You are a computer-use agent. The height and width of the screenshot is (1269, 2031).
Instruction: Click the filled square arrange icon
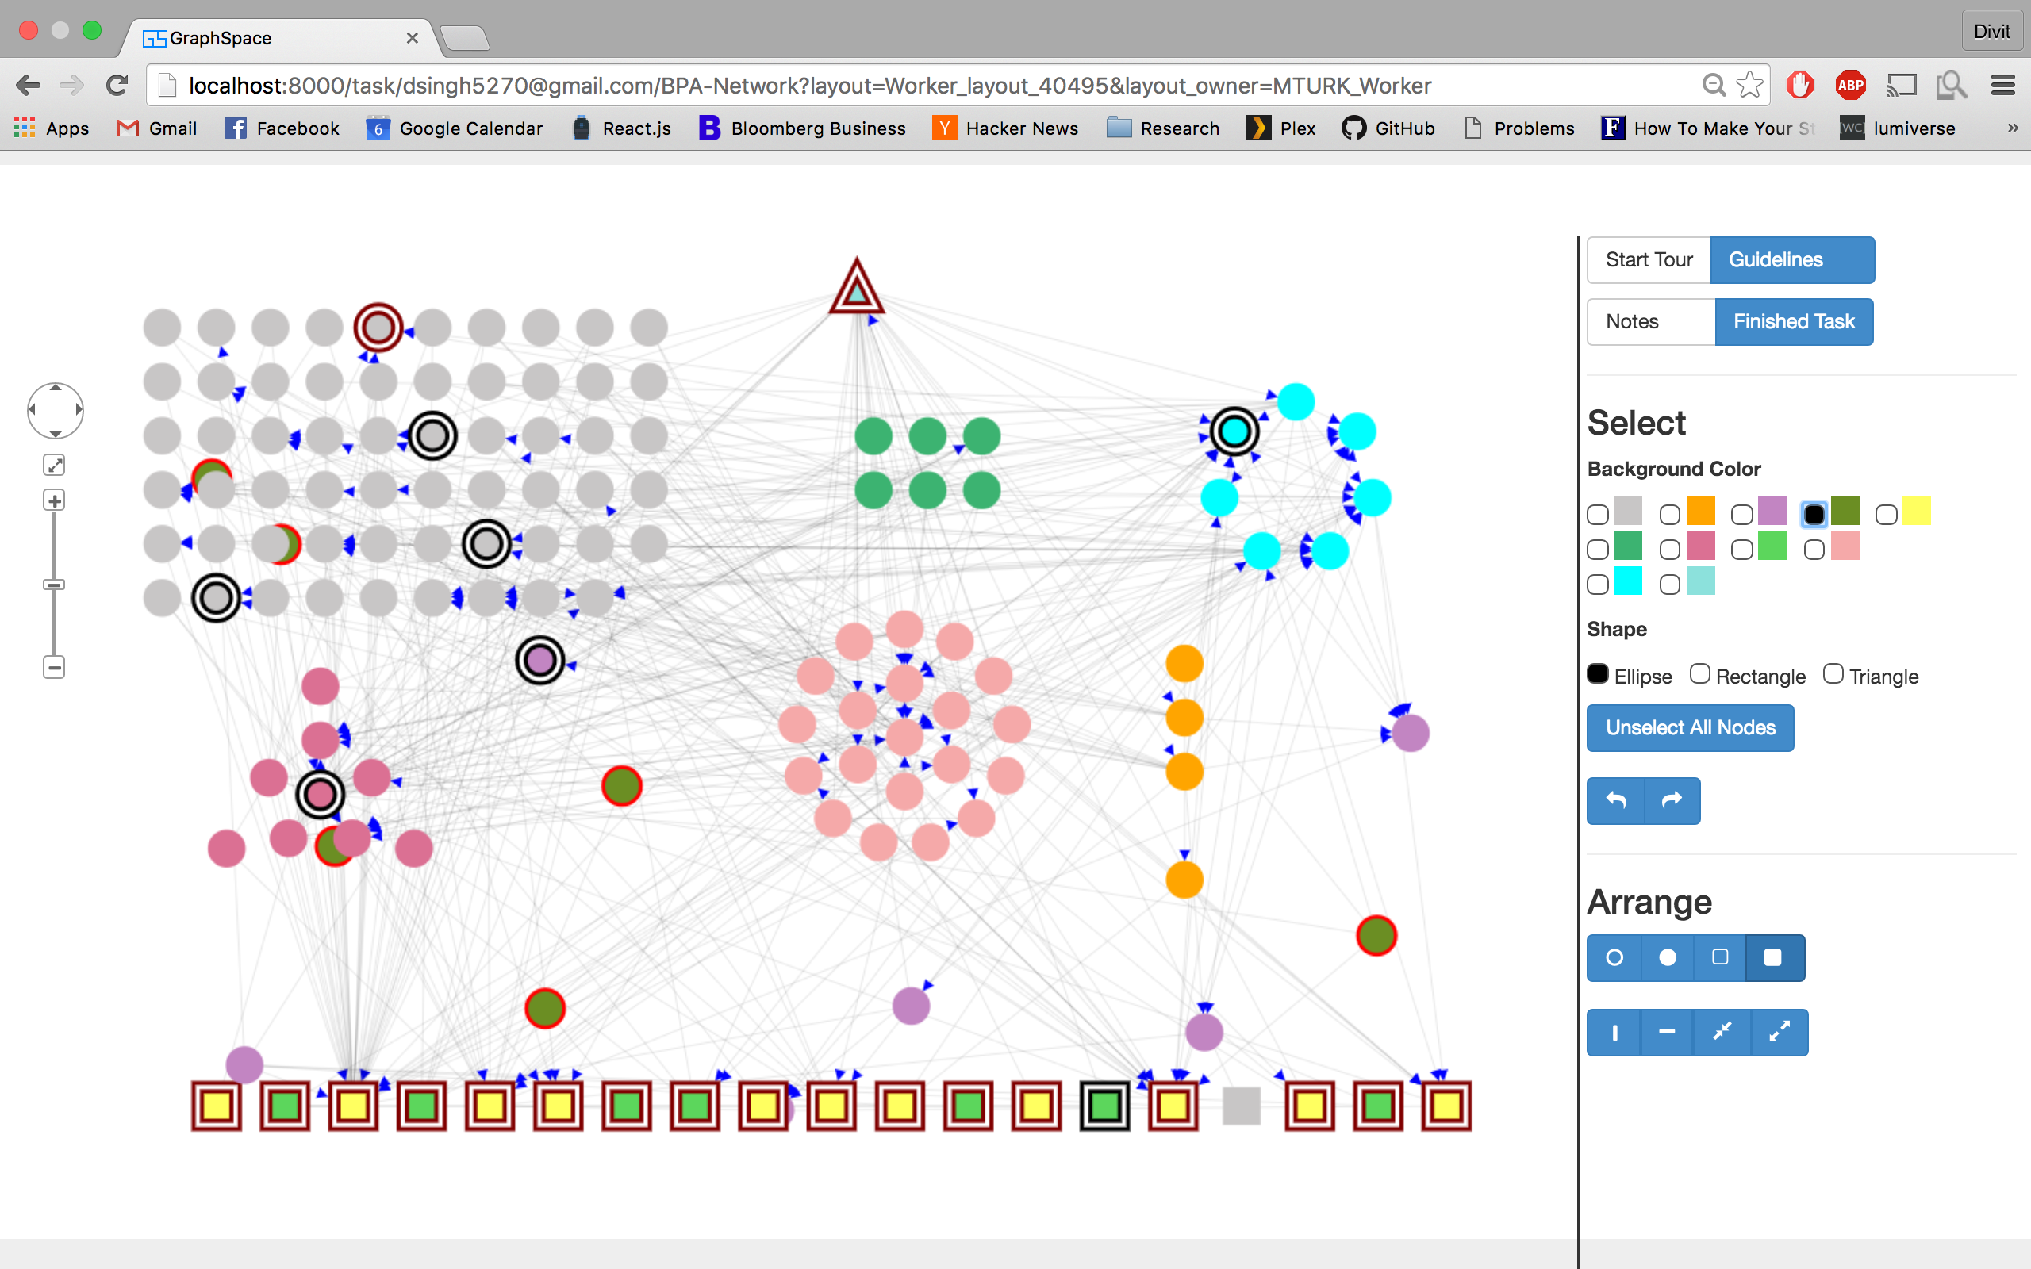point(1773,957)
